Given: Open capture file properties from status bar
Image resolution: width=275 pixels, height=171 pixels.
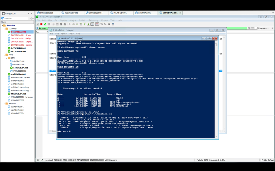Looking at the screenshot, I should [42, 160].
